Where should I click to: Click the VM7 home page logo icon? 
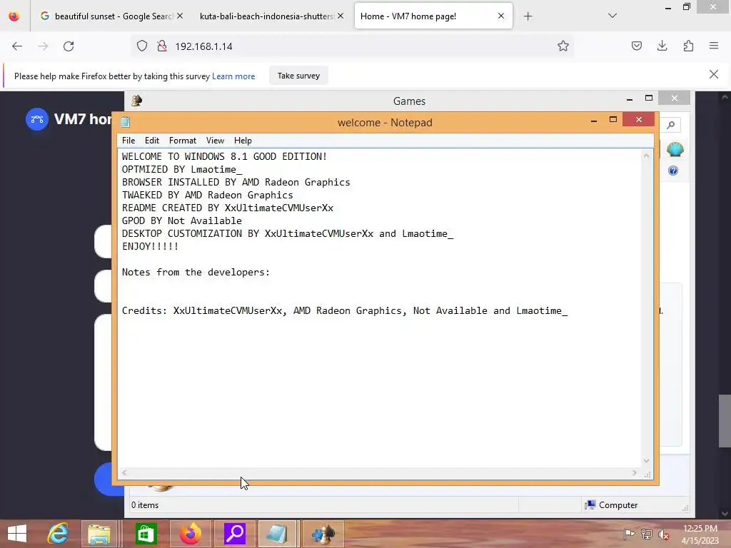click(37, 119)
